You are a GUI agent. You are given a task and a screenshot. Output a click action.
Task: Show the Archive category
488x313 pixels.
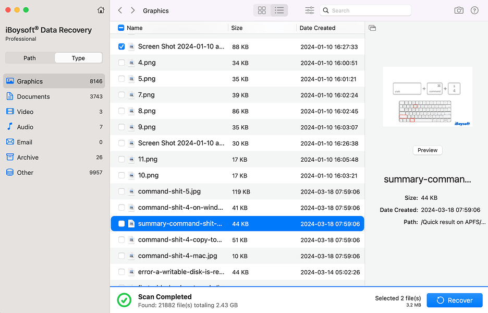tap(54, 157)
